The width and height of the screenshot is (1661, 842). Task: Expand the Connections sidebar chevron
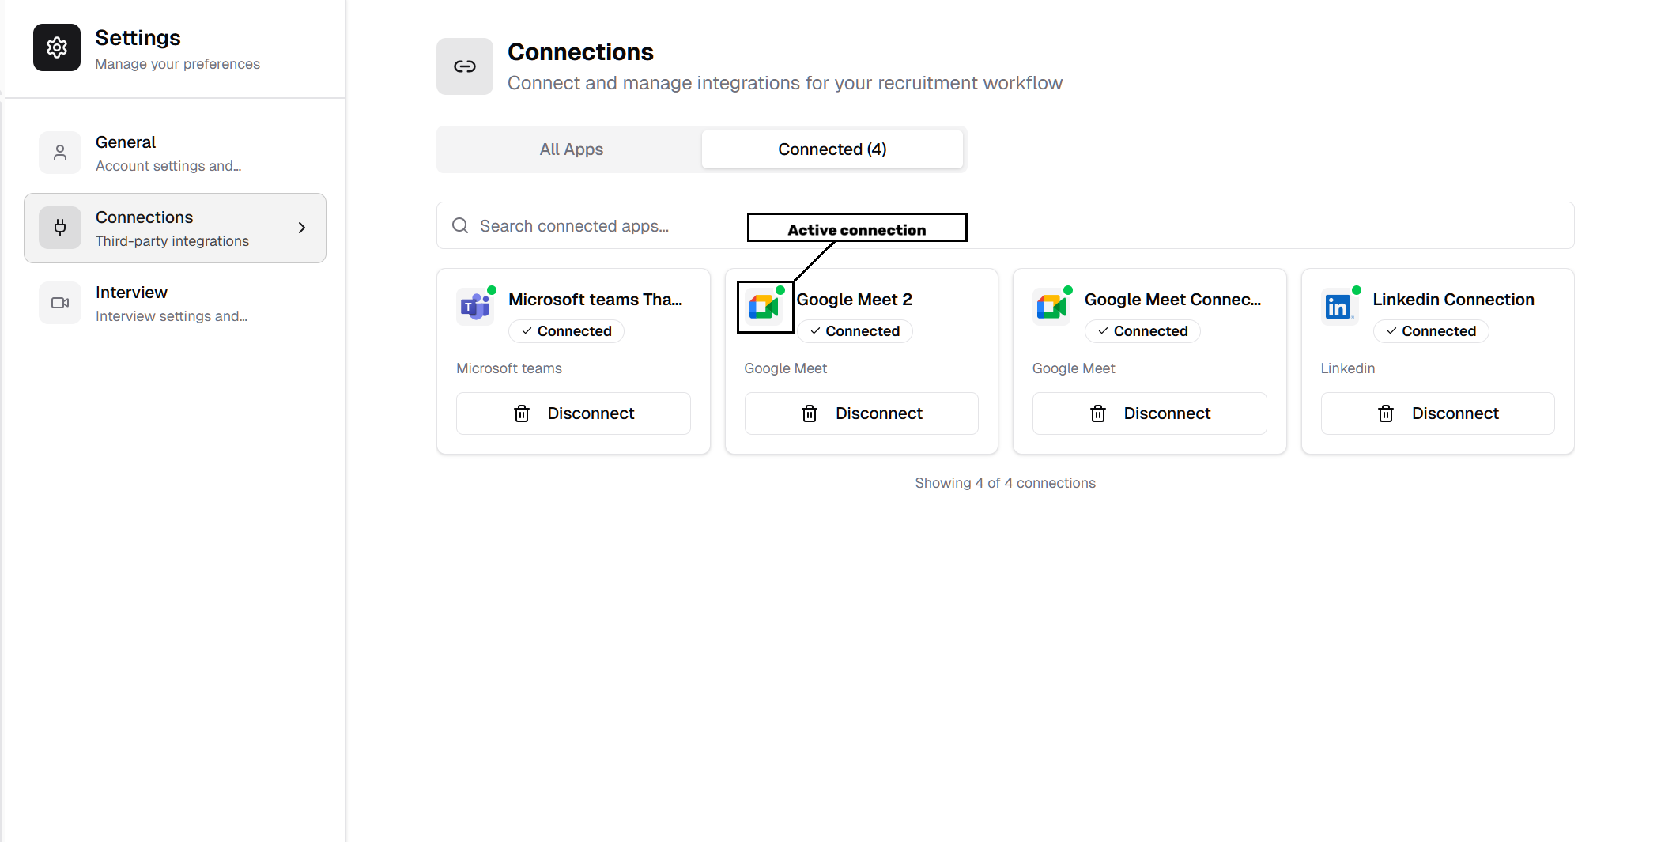coord(301,228)
